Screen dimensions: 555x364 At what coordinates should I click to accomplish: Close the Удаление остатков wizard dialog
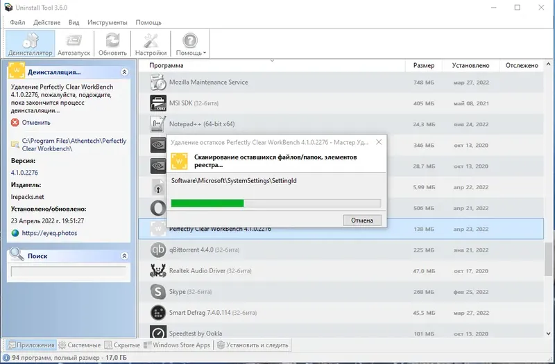pos(379,142)
